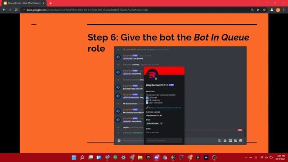288x162 pixels.
Task: Click the rileydeman bot avatar with R logo
Action: [x=152, y=75]
